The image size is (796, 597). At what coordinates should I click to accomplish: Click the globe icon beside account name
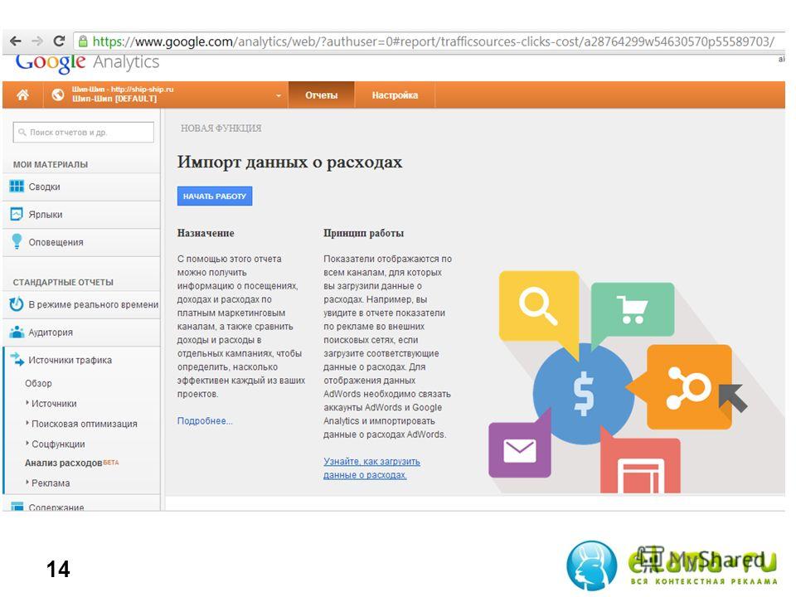[x=58, y=95]
